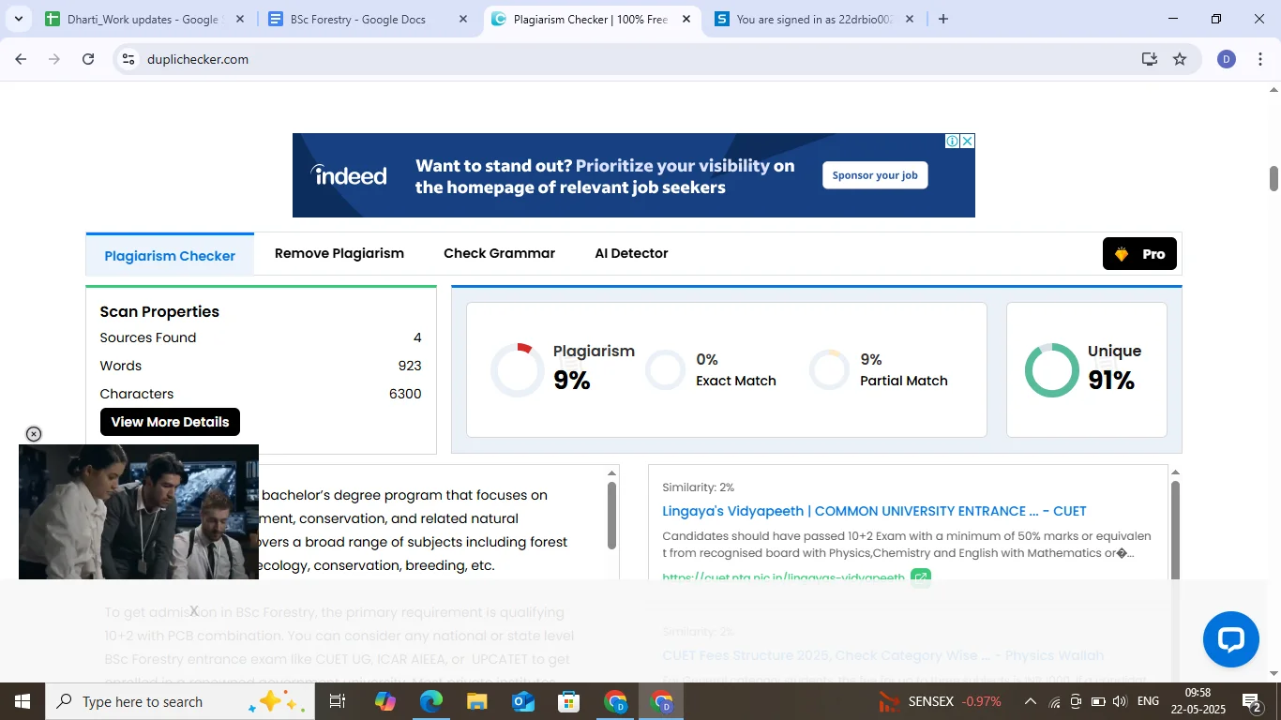
Task: Close the Plagiarism Checker tab
Action: pos(686,19)
